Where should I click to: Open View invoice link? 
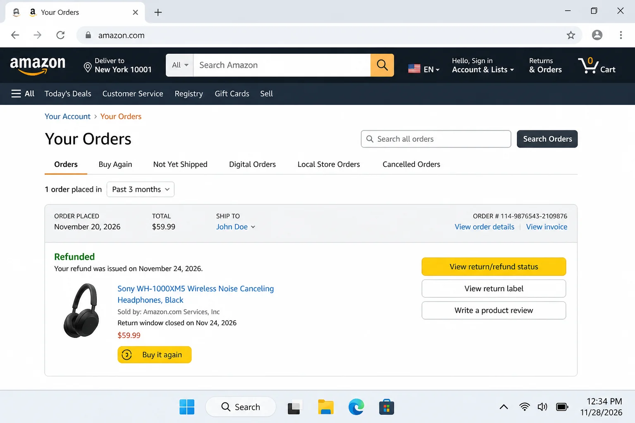(547, 227)
